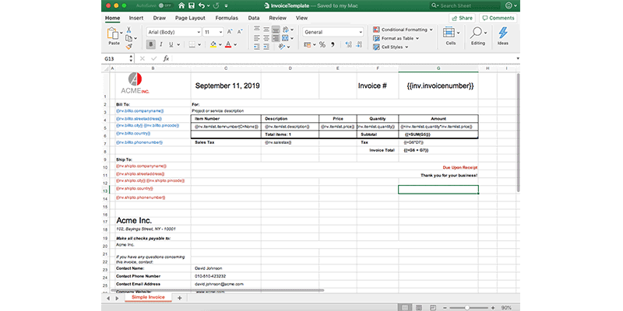
Task: Open the Editing dropdown
Action: click(x=478, y=36)
